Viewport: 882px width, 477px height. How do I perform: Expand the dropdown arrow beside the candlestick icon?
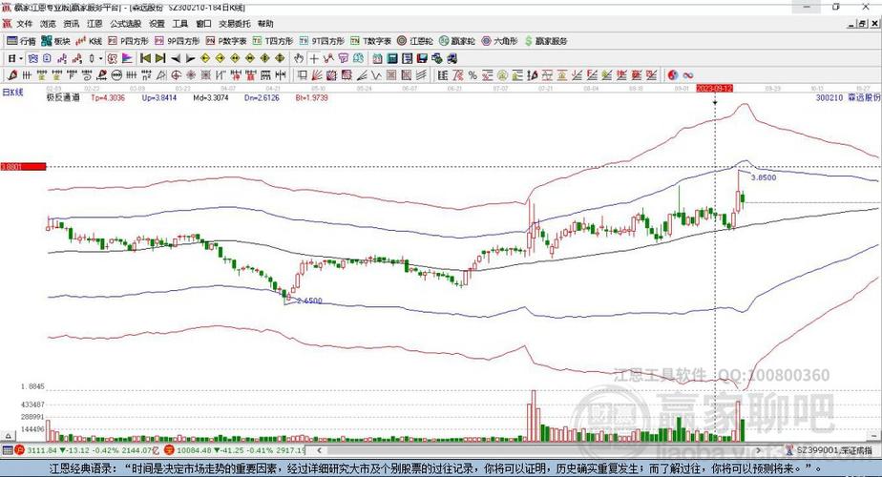click(x=100, y=58)
